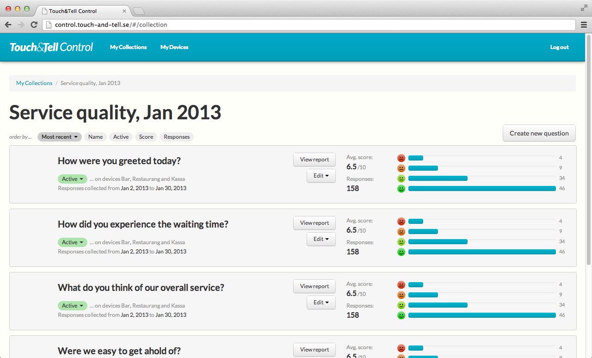Click the browser forward arrow
This screenshot has width=592, height=358.
[21, 25]
